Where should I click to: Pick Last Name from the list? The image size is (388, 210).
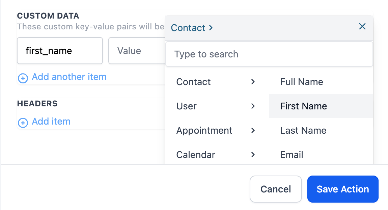pos(303,130)
